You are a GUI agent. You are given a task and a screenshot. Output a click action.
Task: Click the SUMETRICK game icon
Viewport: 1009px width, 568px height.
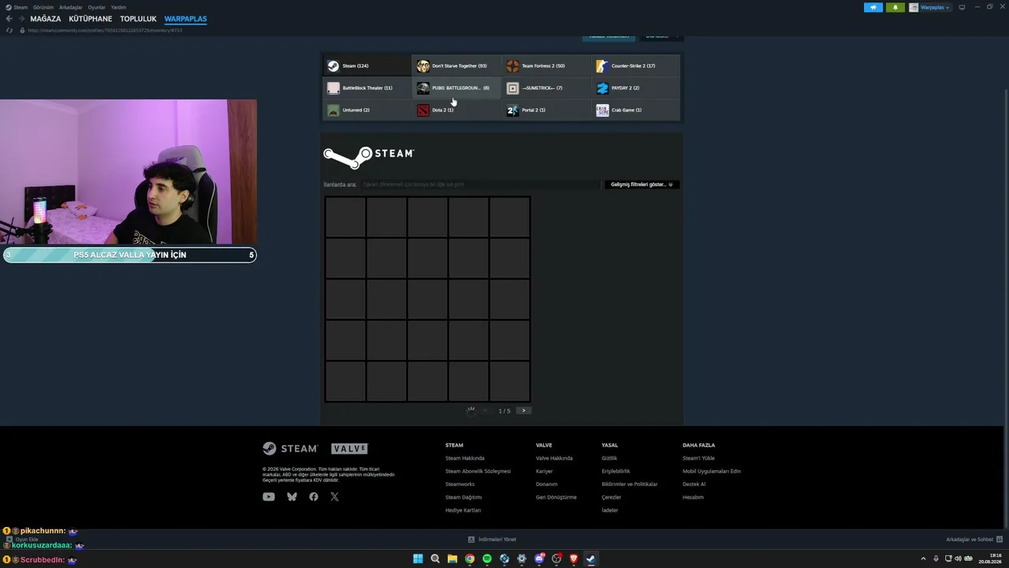pos(512,88)
